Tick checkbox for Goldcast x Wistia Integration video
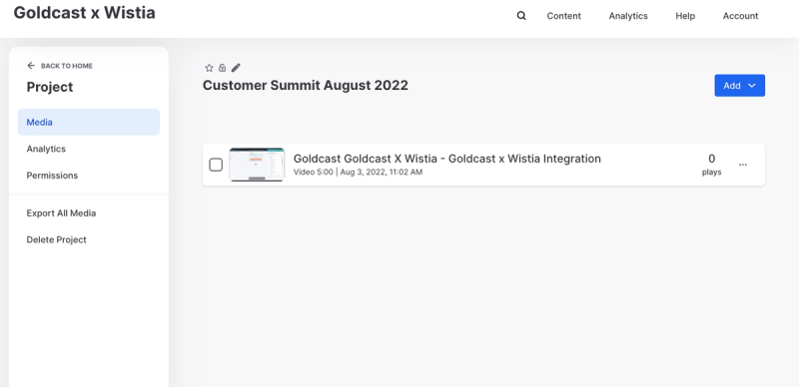 pos(216,165)
